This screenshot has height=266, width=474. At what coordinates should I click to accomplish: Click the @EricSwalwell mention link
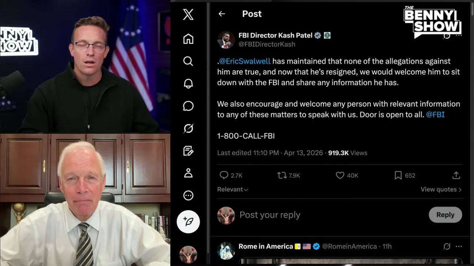click(245, 61)
